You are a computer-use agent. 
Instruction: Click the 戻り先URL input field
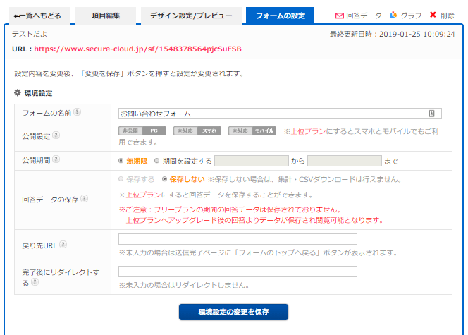238,239
